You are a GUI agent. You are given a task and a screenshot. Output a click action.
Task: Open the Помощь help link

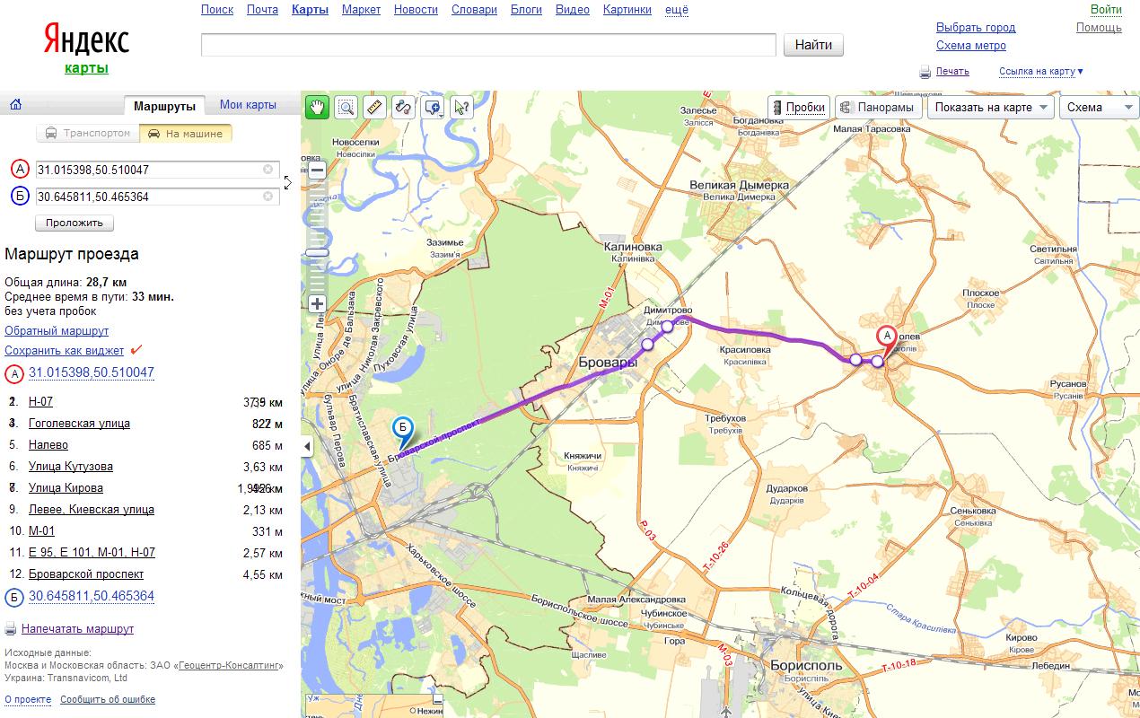pyautogui.click(x=1099, y=28)
